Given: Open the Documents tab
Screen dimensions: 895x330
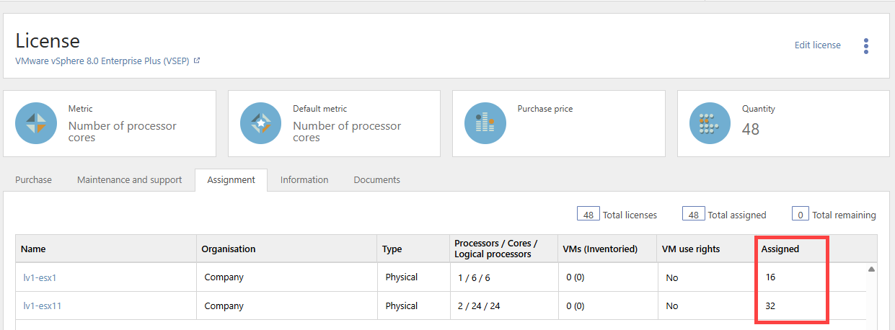Looking at the screenshot, I should 376,179.
